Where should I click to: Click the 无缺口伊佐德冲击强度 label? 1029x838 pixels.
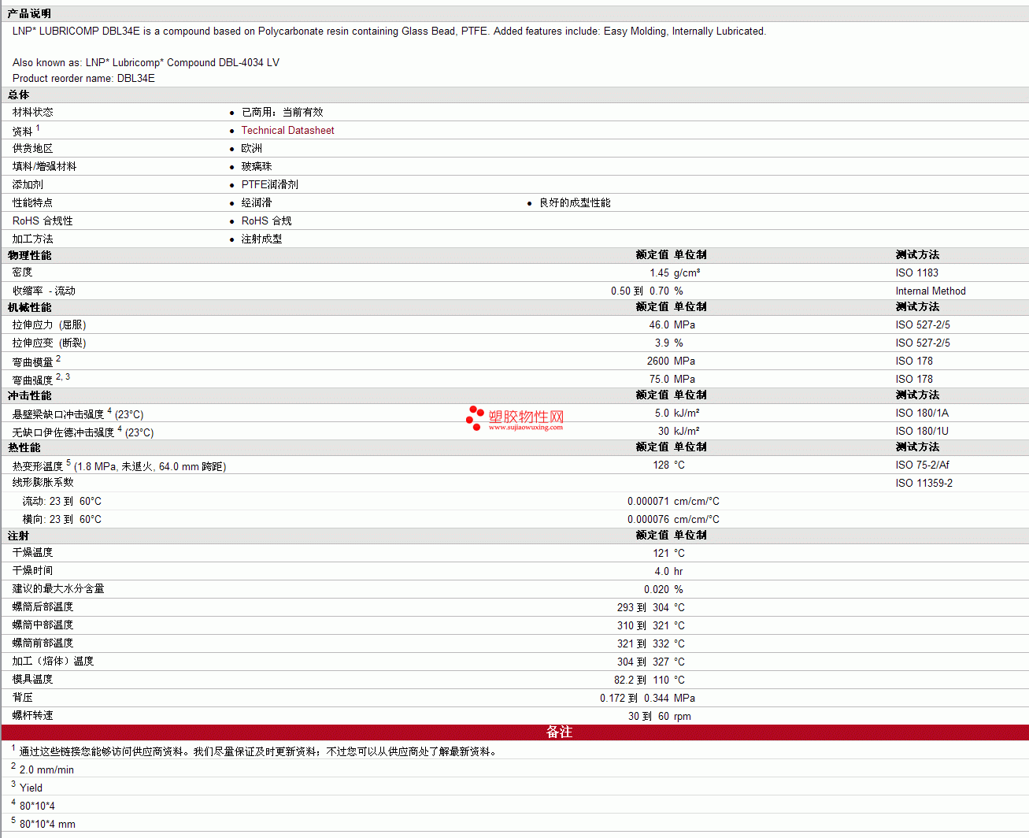[x=63, y=432]
